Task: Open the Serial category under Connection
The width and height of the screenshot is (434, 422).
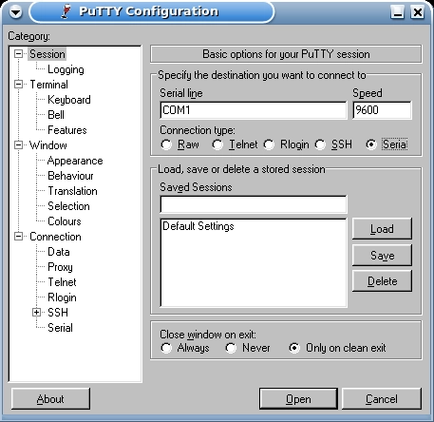Action: point(60,328)
